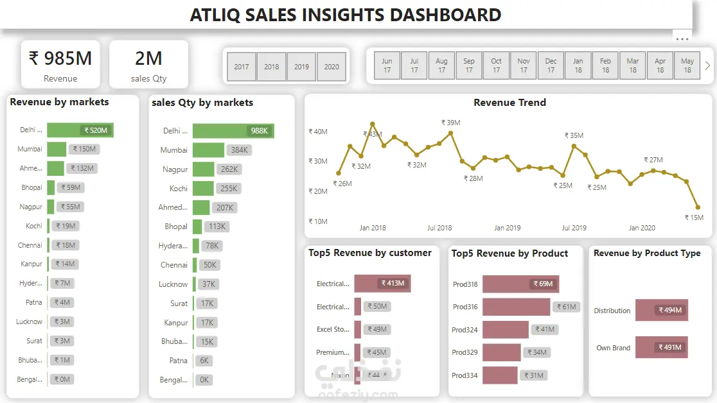Toggle the 2020 year filter
This screenshot has height=403, width=717.
point(332,67)
